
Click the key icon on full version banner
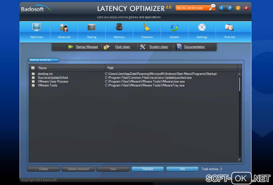pos(212,7)
